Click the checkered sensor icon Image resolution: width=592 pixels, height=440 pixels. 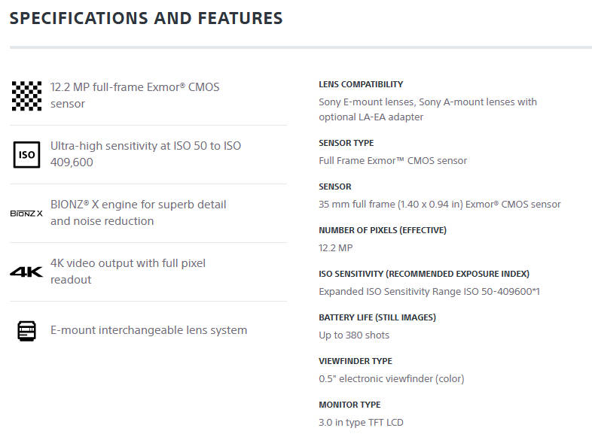click(26, 96)
